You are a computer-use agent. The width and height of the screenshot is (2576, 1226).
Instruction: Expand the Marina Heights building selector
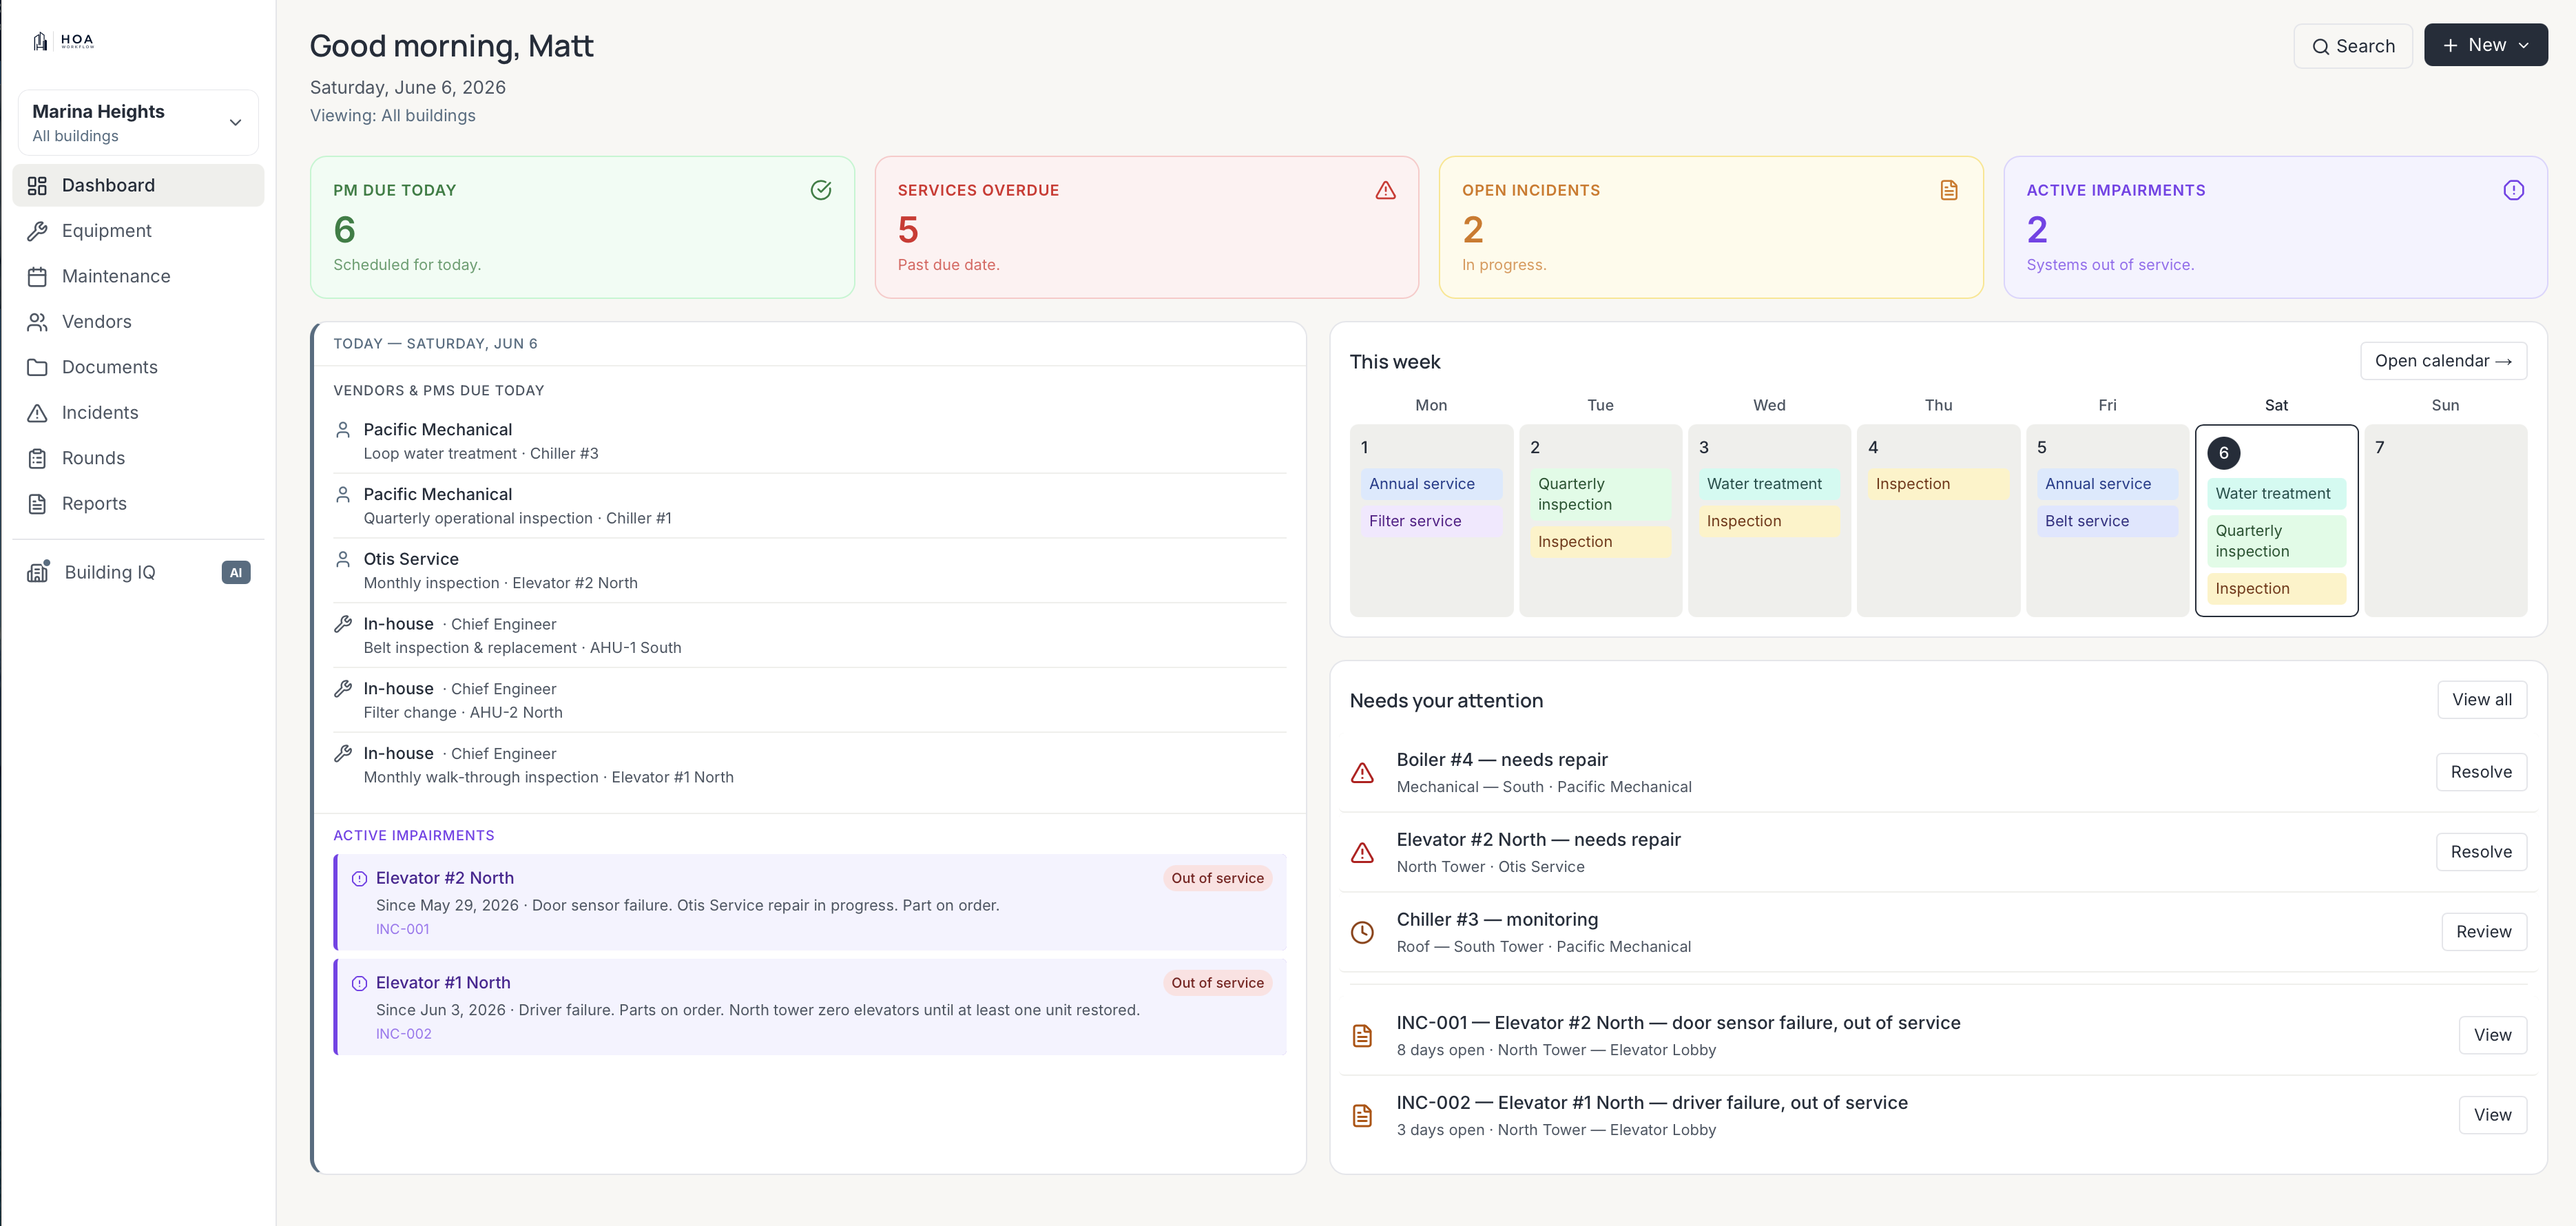pyautogui.click(x=138, y=123)
